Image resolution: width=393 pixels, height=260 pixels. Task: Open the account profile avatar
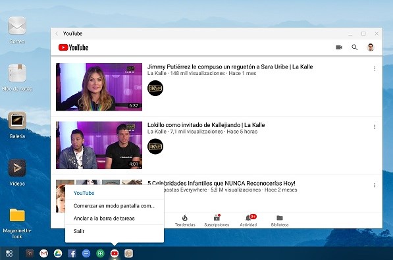371,47
